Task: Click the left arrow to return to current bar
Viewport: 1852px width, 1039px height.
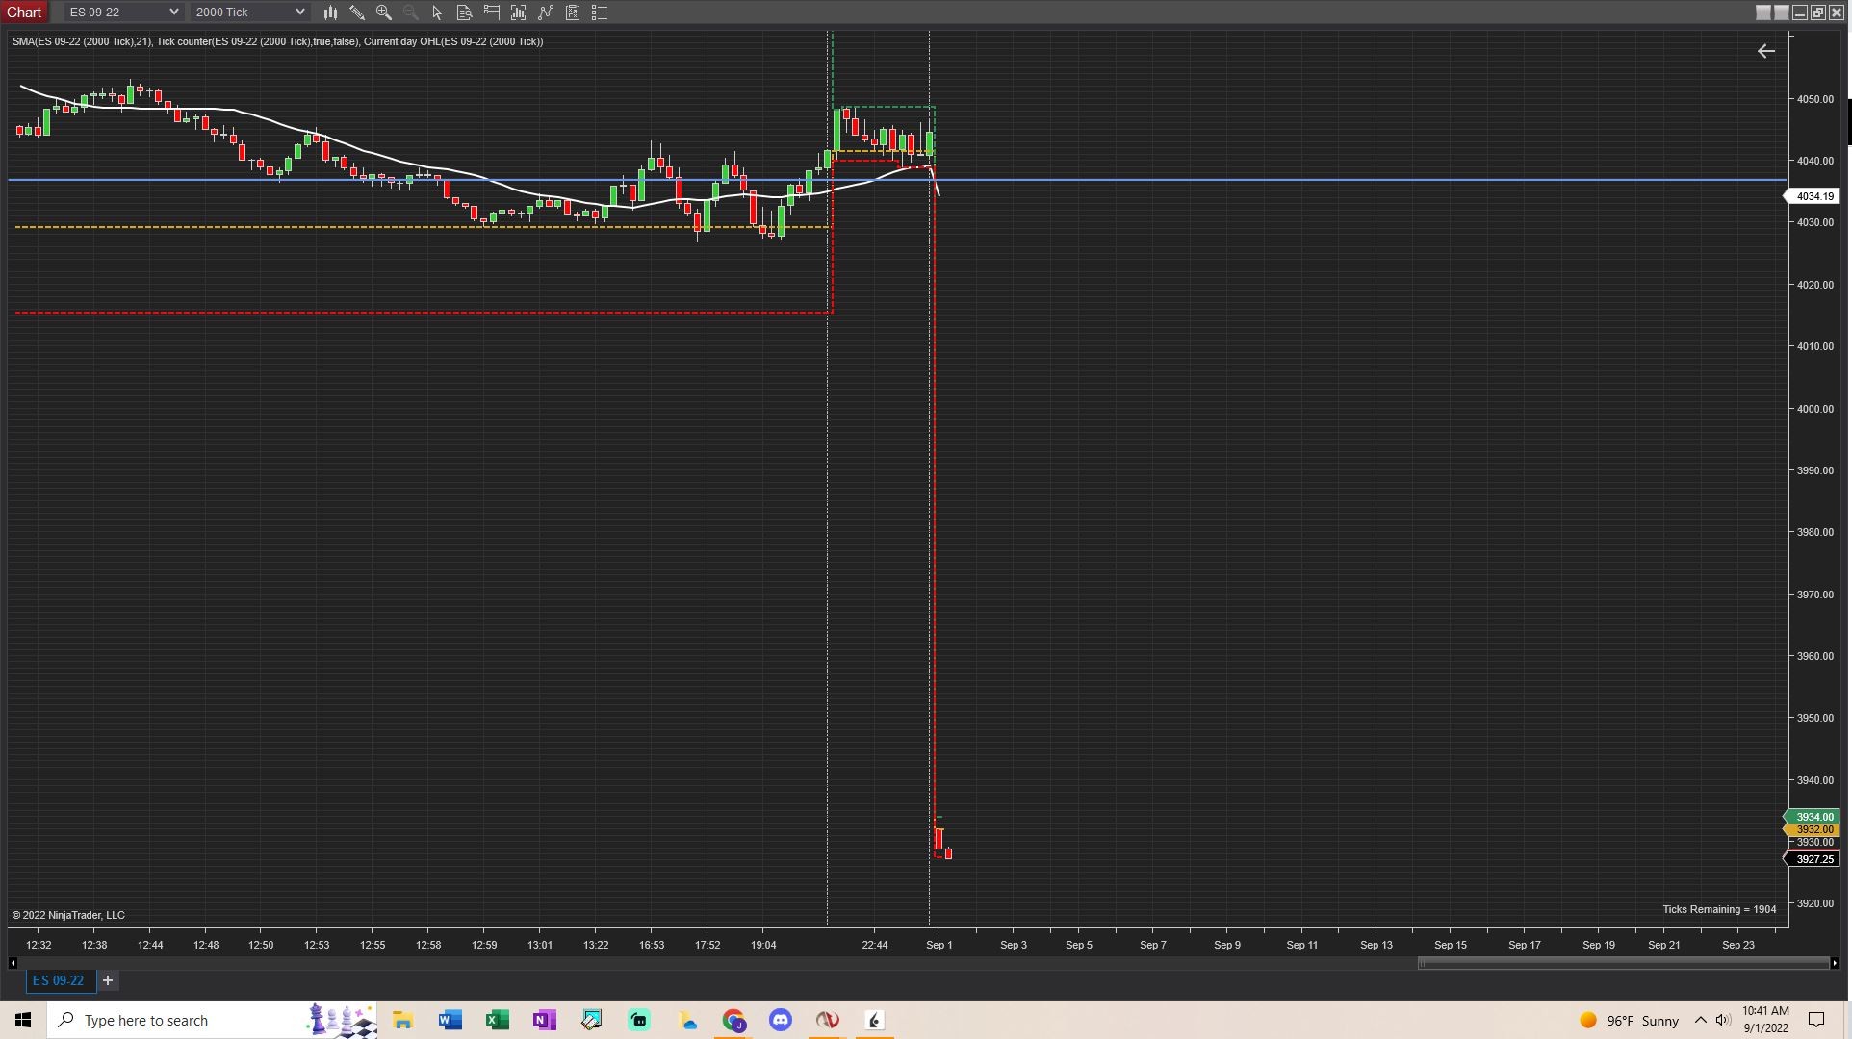Action: tap(1765, 51)
